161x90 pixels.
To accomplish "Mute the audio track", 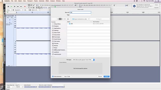I will point(8,17).
